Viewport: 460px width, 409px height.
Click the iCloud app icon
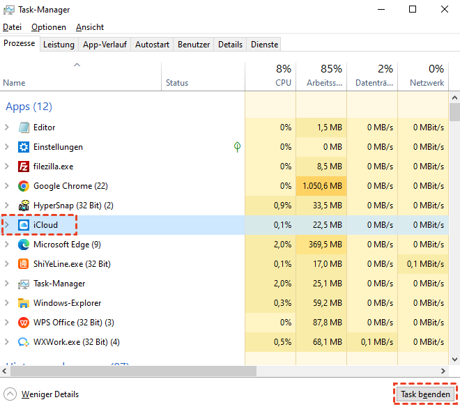pyautogui.click(x=24, y=225)
